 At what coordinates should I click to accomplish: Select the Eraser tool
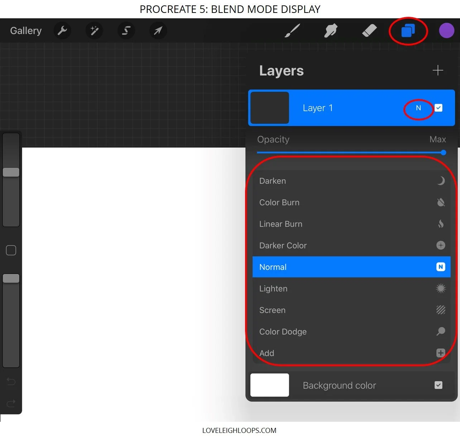pos(370,30)
